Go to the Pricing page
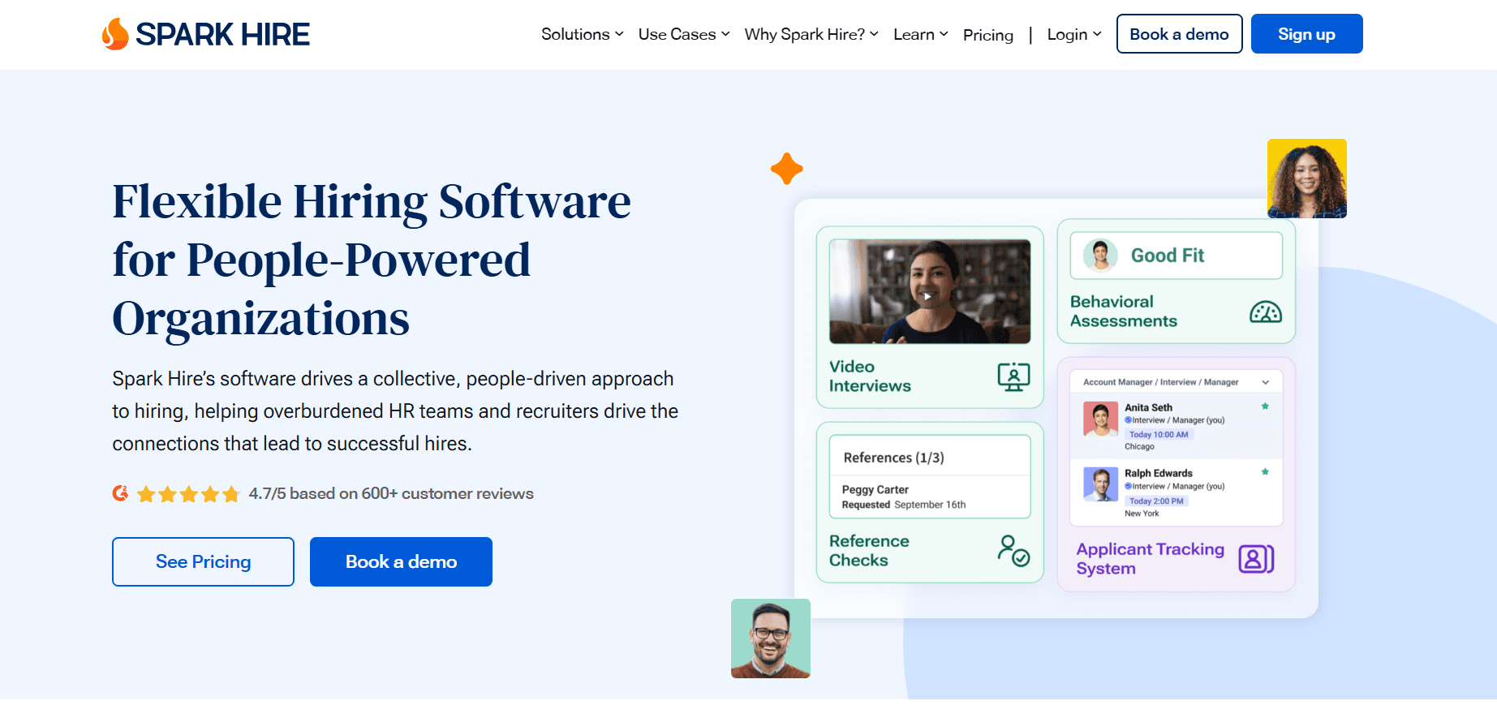Screen dimensions: 1497x705 pos(987,35)
